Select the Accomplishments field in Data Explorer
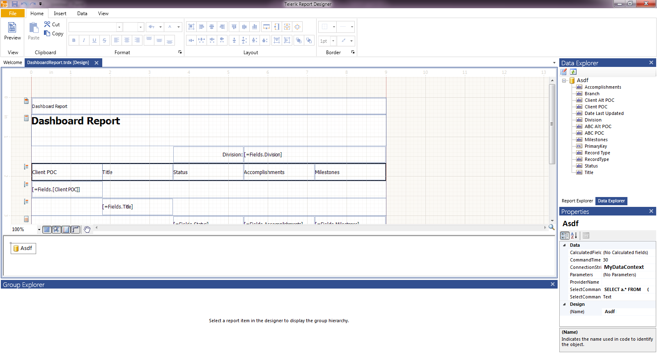Image resolution: width=657 pixels, height=353 pixels. coord(603,87)
